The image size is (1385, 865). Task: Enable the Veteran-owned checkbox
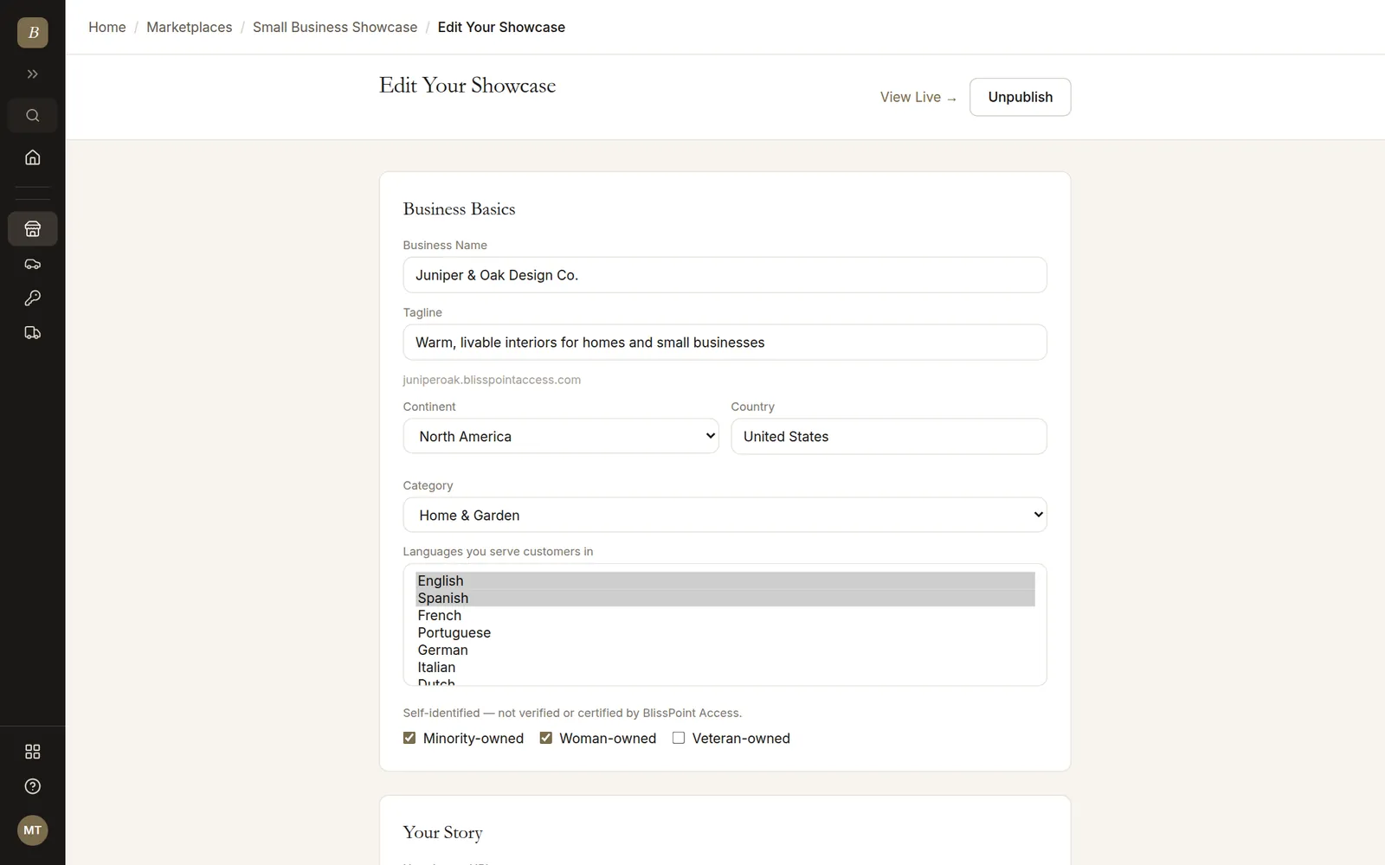pyautogui.click(x=679, y=738)
